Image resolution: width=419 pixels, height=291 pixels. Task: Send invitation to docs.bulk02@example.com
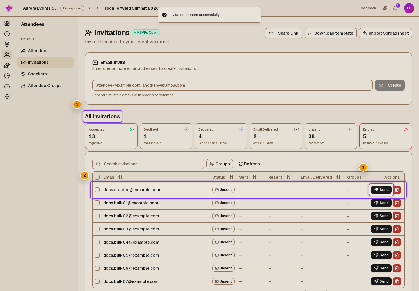[x=381, y=216]
